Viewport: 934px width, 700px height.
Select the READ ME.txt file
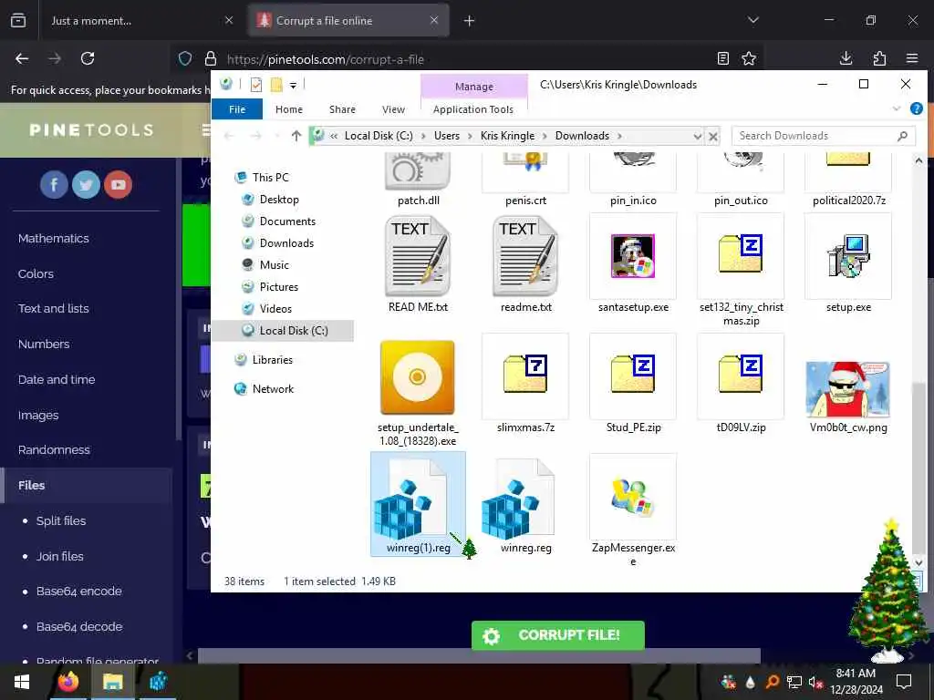coord(418,264)
